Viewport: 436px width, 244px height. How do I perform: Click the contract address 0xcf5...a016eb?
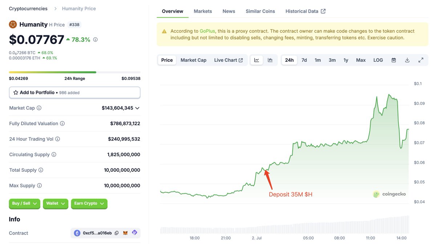97,233
